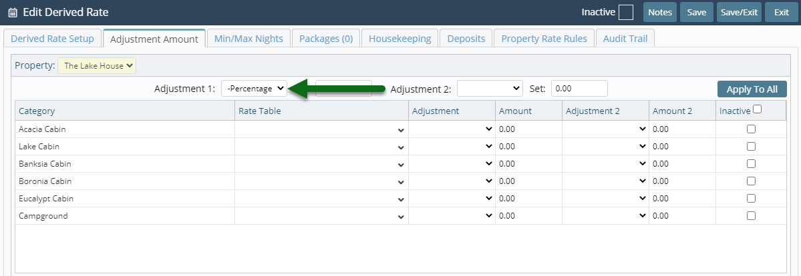This screenshot has height=276, width=801.
Task: Click Amount field for Acacia Cabin
Action: [528, 129]
